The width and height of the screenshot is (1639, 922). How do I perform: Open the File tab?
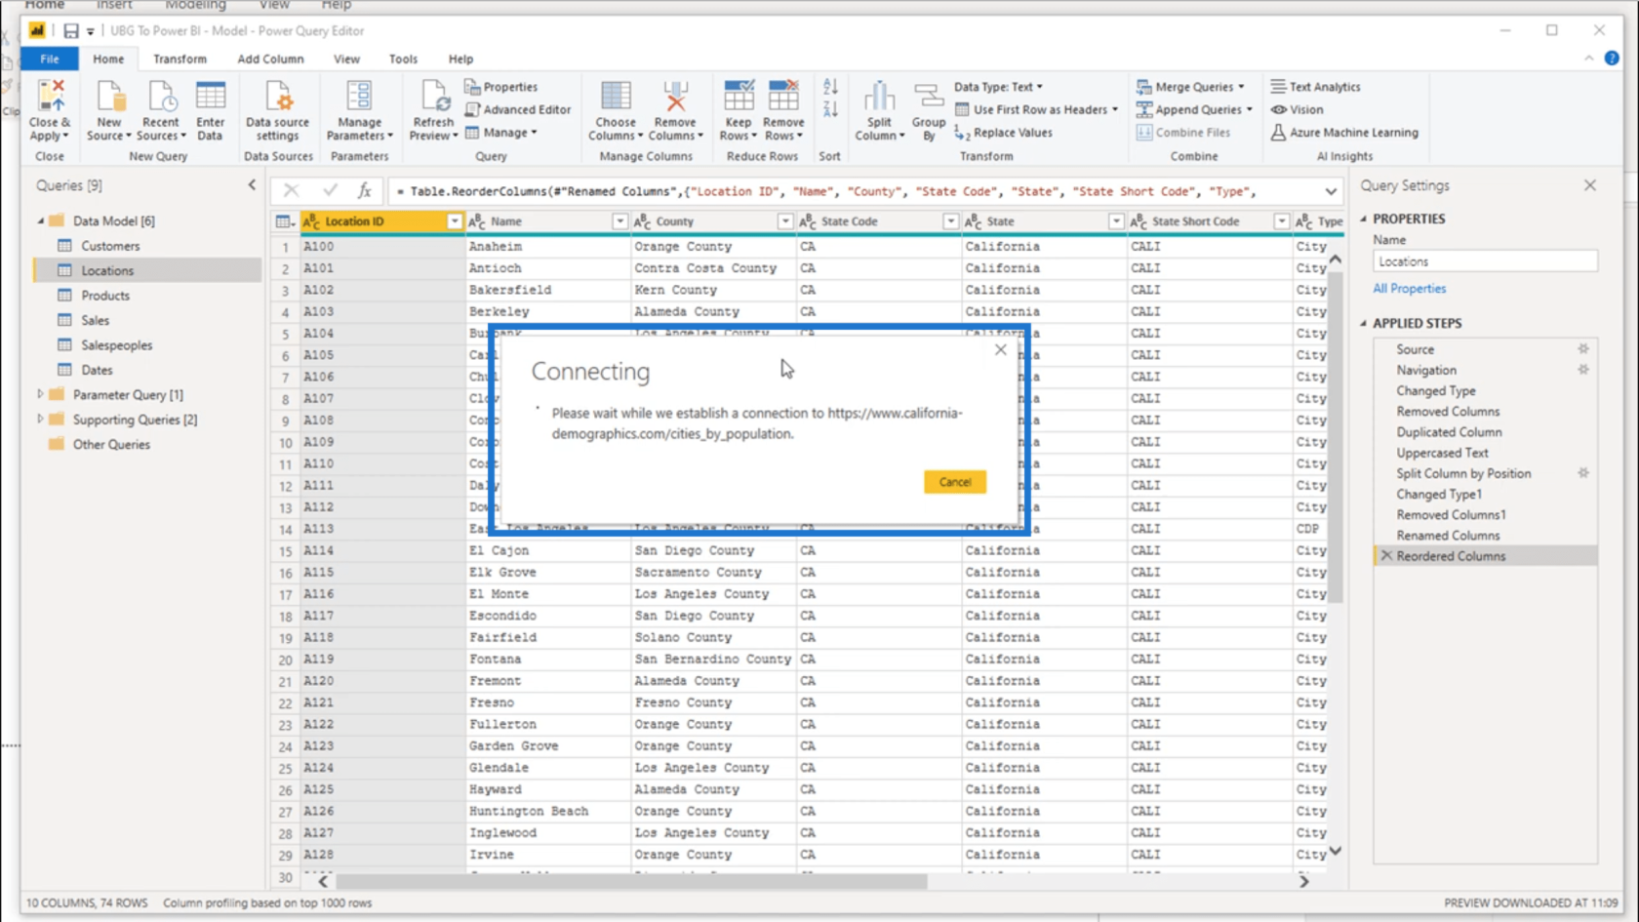click(49, 59)
